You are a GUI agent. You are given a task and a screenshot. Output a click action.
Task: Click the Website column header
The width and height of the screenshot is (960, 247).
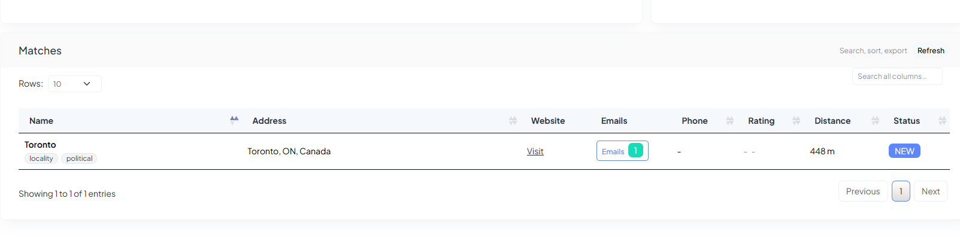click(x=547, y=121)
